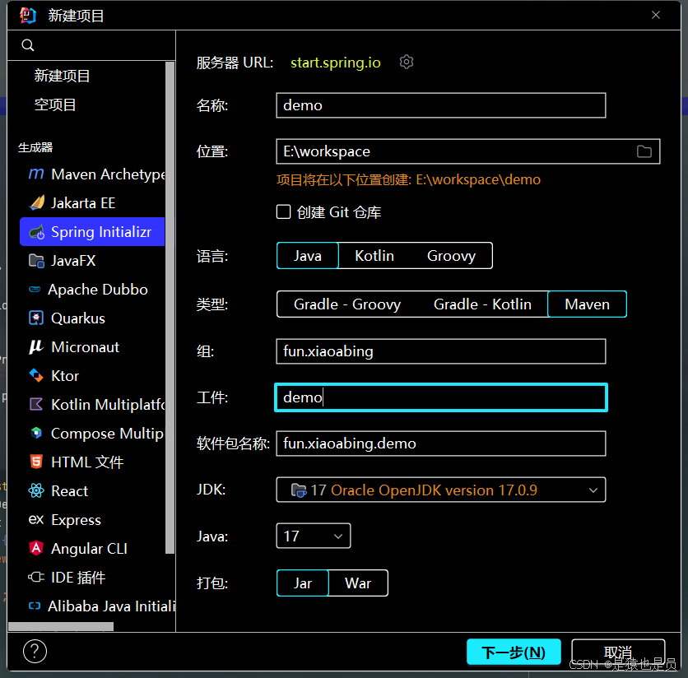Click the project name field
The image size is (688, 678).
pyautogui.click(x=441, y=105)
